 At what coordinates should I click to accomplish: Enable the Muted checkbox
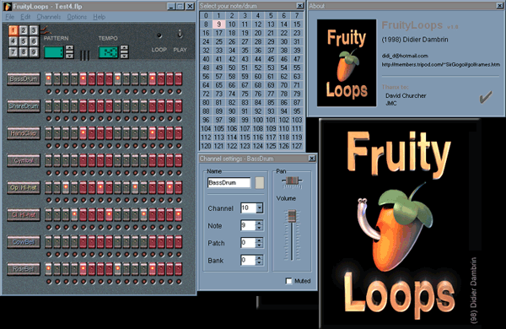coord(288,281)
